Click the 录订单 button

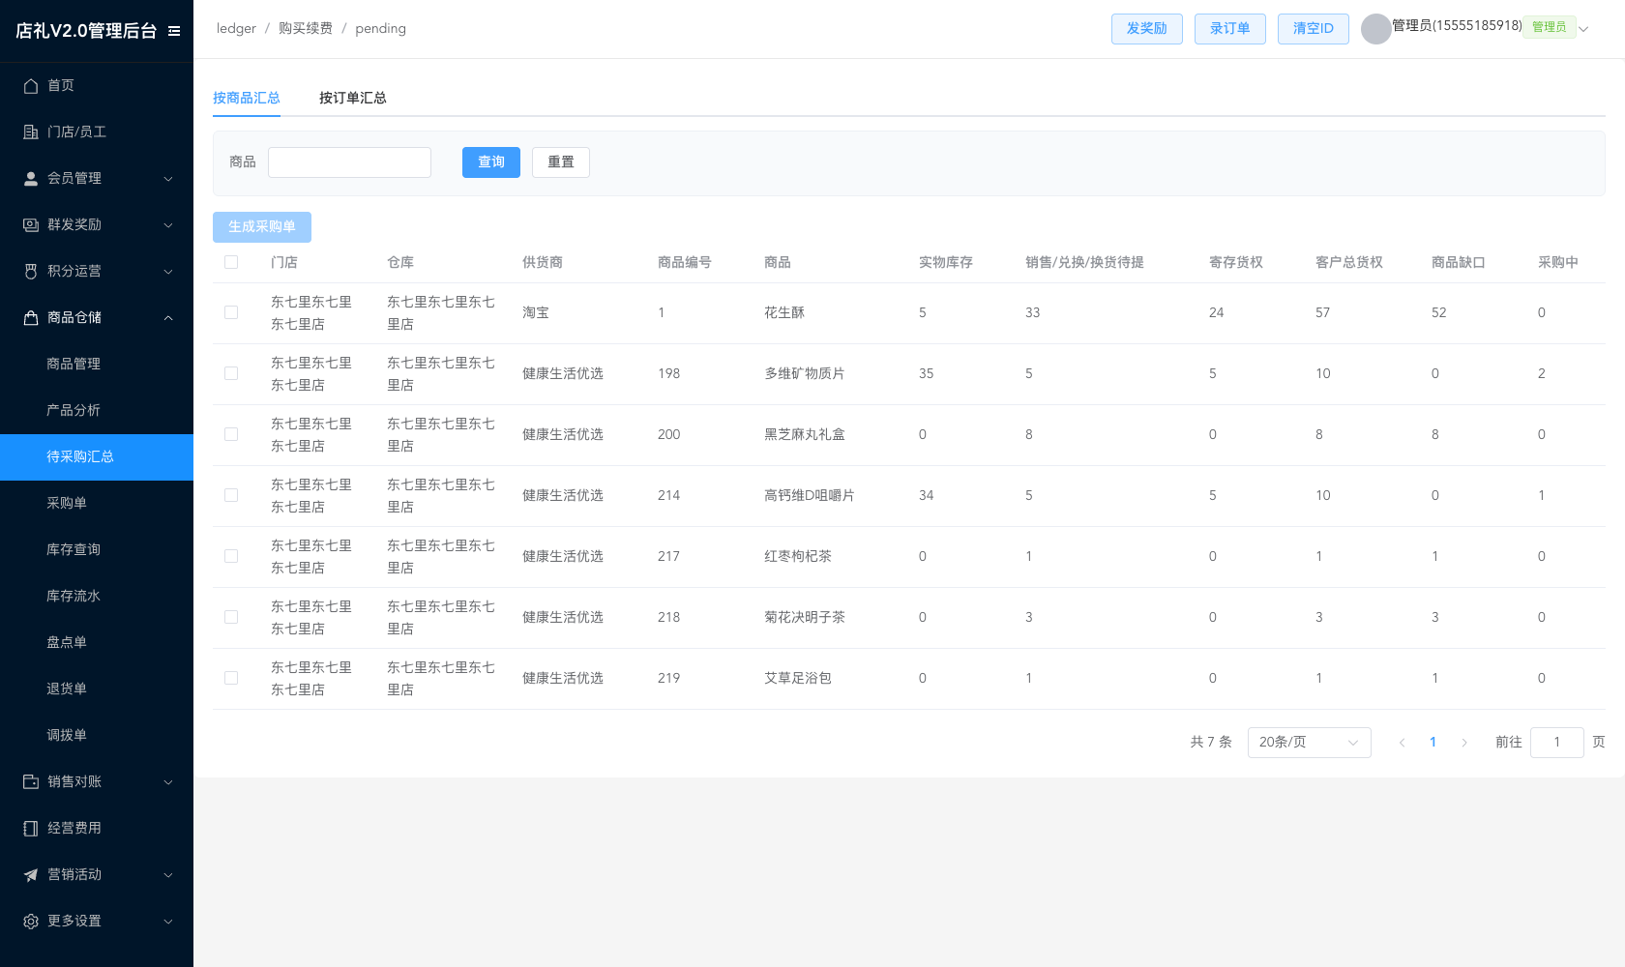point(1230,29)
